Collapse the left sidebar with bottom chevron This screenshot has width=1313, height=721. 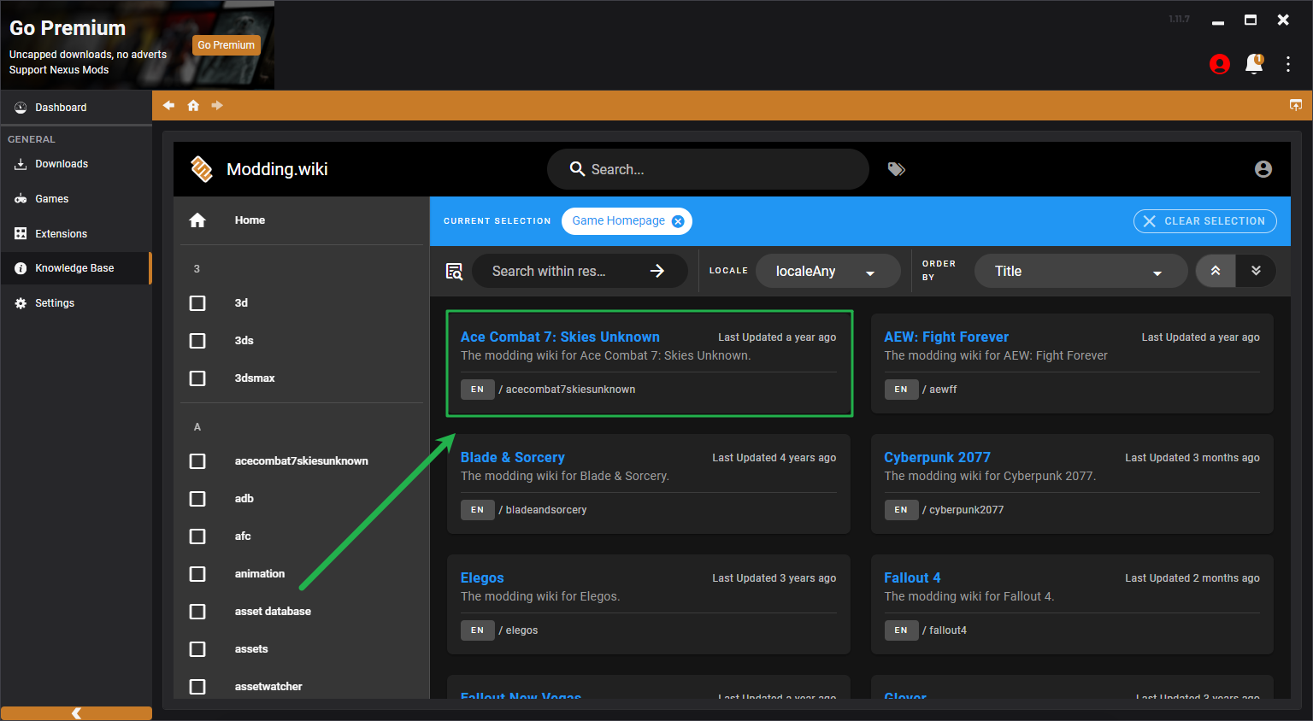coord(76,713)
